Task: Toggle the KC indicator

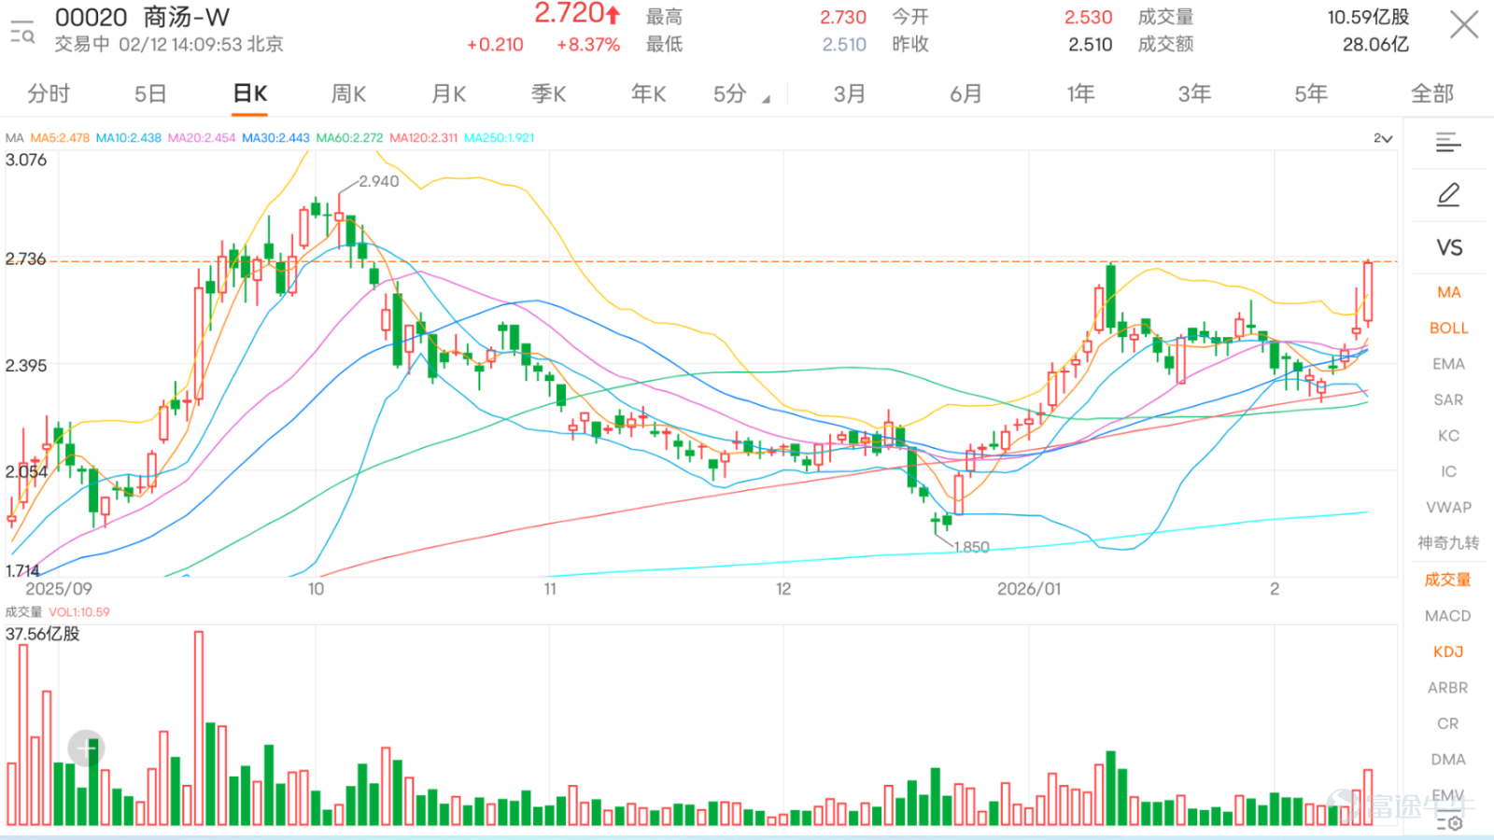Action: click(1449, 436)
